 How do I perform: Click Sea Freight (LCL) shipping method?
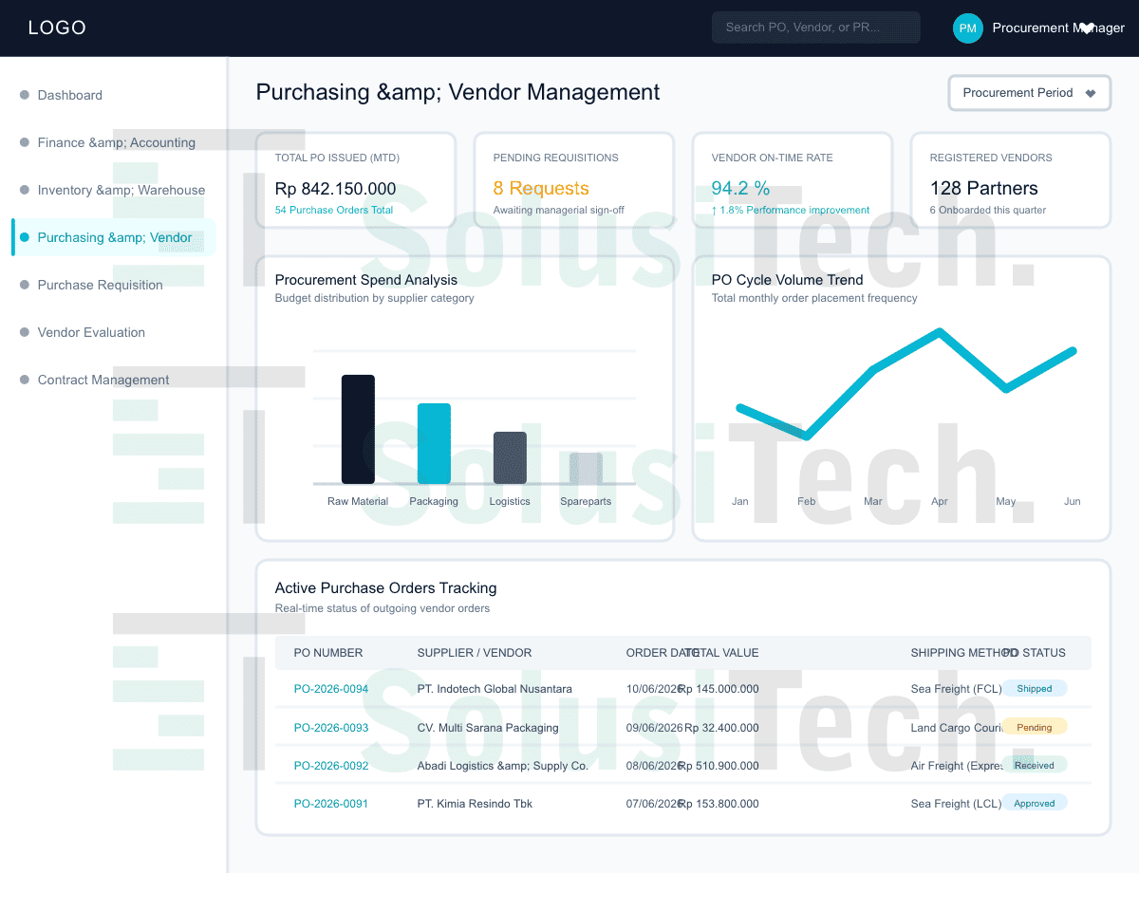click(x=956, y=804)
